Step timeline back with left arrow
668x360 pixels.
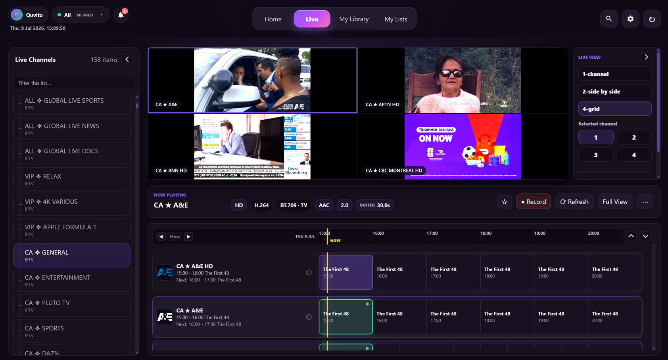161,237
